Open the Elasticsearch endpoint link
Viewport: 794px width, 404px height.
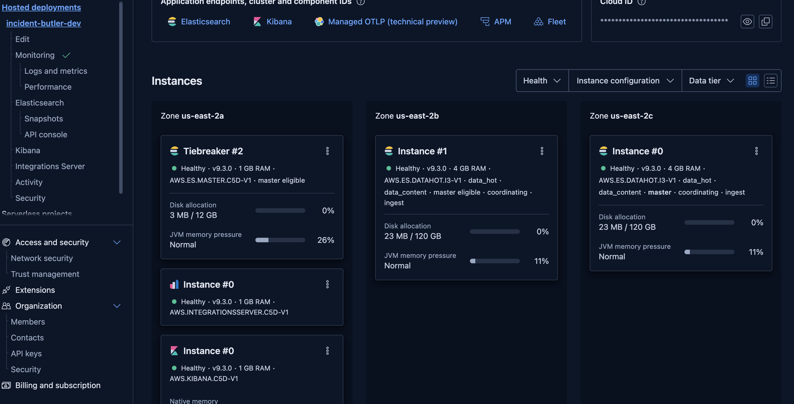(x=205, y=22)
